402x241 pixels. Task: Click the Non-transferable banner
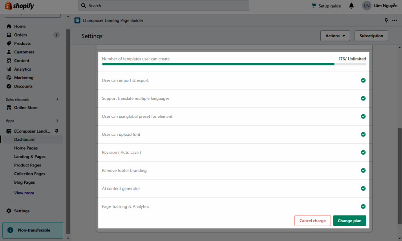pyautogui.click(x=33, y=230)
